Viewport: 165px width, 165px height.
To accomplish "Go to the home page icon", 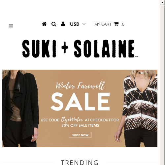I will coord(44,24).
